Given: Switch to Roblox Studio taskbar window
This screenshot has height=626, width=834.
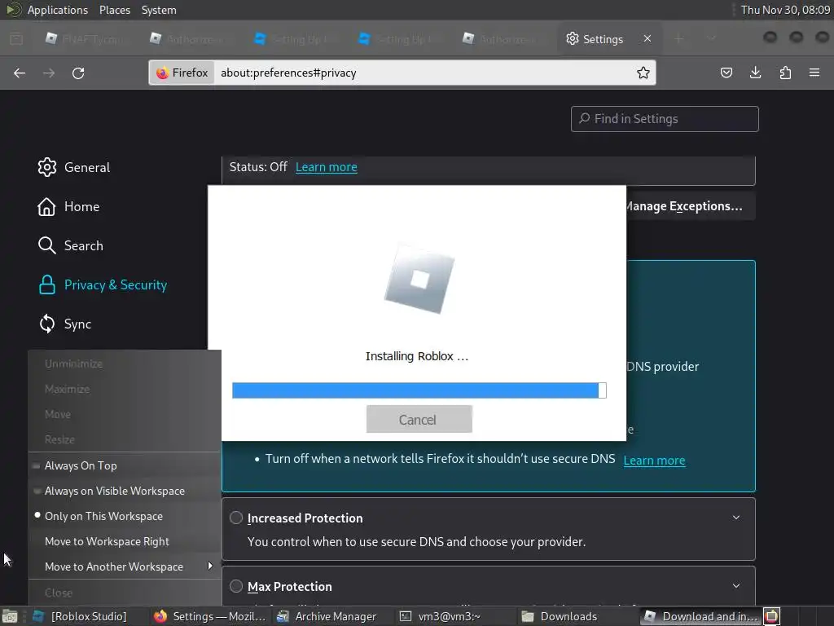Looking at the screenshot, I should tap(80, 616).
